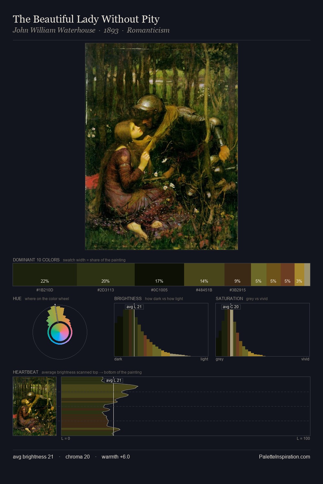Click the John William Waterhouse artist name
Screen dimensions: 323x484
pyautogui.click(x=54, y=30)
